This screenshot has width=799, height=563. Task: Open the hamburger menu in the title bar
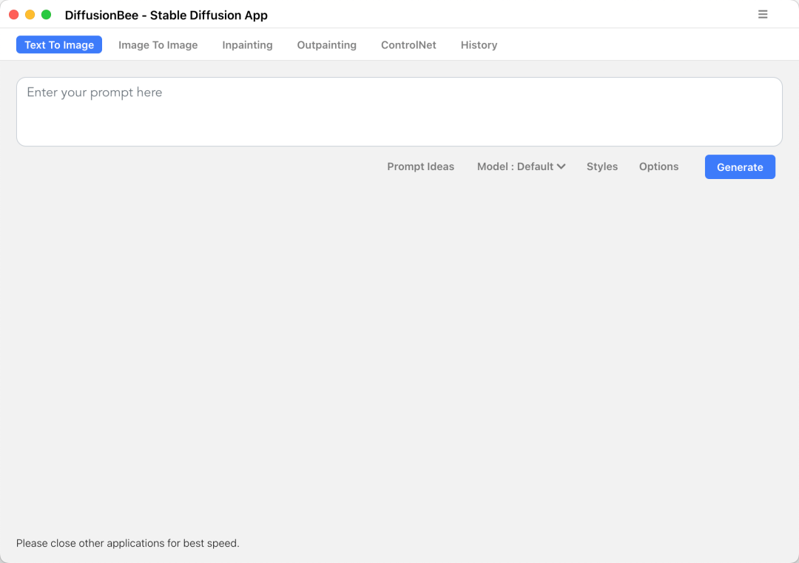pos(763,15)
